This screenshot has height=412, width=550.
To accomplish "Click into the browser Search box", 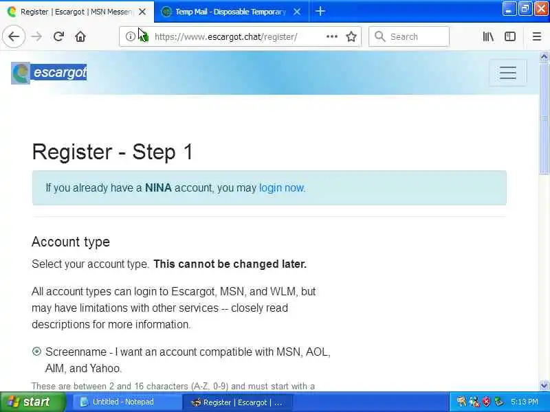I will pyautogui.click(x=409, y=36).
